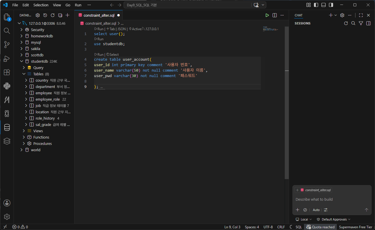Open the Default Approvals dropdown
The height and width of the screenshot is (230, 375).
pos(334,219)
